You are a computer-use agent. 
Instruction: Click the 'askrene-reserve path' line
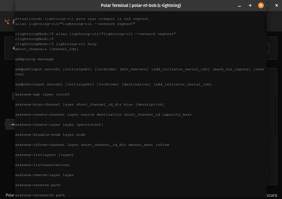[x=38, y=185]
